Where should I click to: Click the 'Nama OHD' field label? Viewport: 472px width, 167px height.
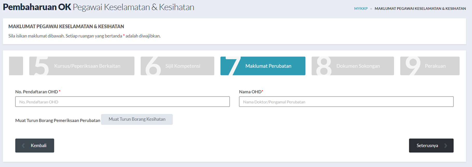pos(251,92)
